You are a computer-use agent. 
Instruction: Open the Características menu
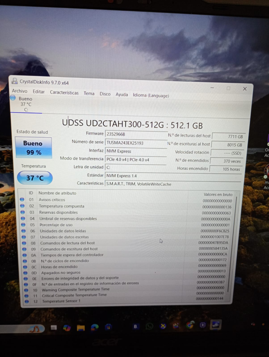[64, 92]
